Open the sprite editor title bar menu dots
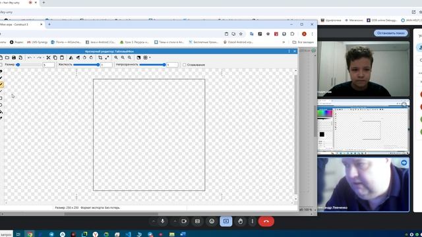The width and height of the screenshot is (422, 237). click(x=289, y=51)
